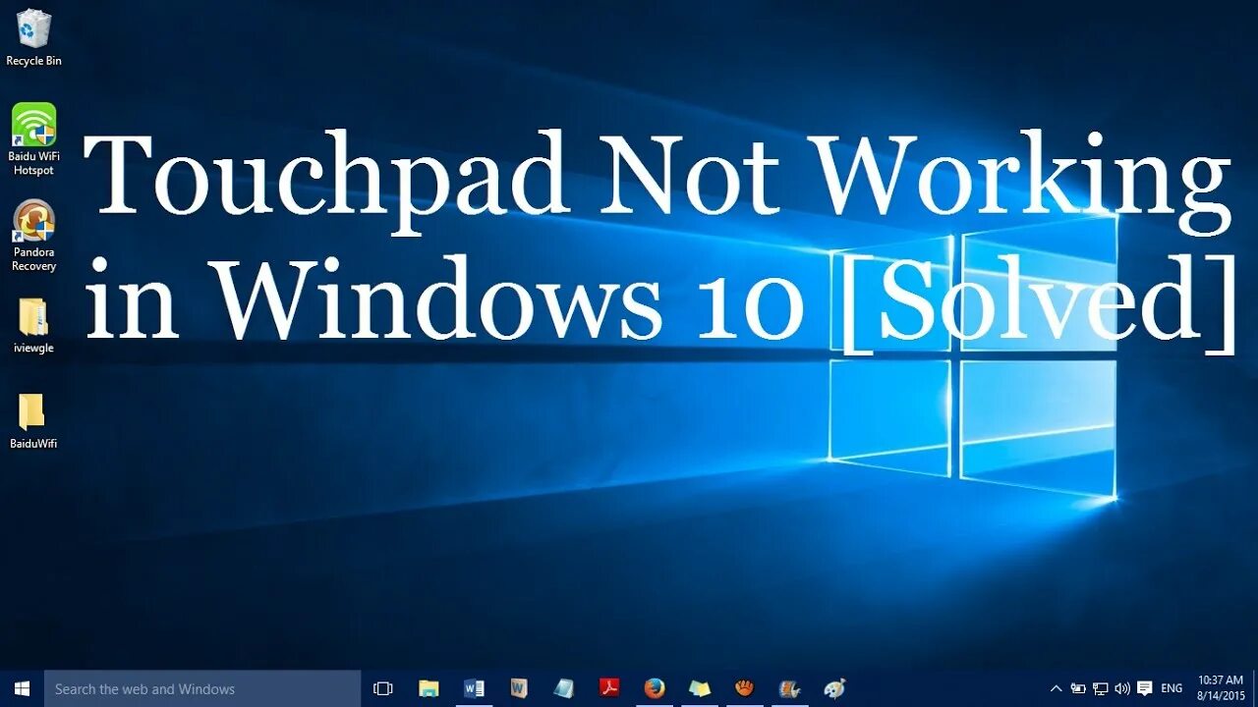Select the Pandora Recovery shortcut

point(33,236)
